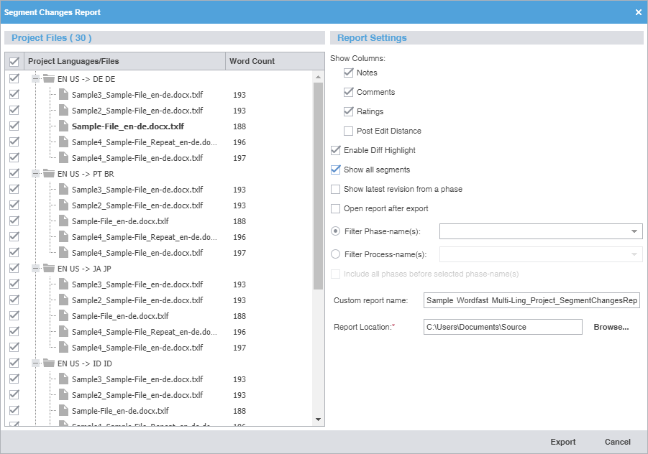Uncheck Enable Diff Highlight
The height and width of the screenshot is (454, 648).
point(335,150)
